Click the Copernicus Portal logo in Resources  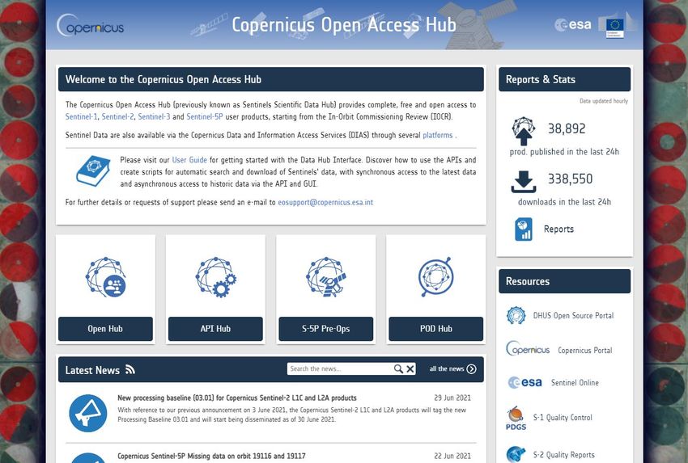point(528,349)
